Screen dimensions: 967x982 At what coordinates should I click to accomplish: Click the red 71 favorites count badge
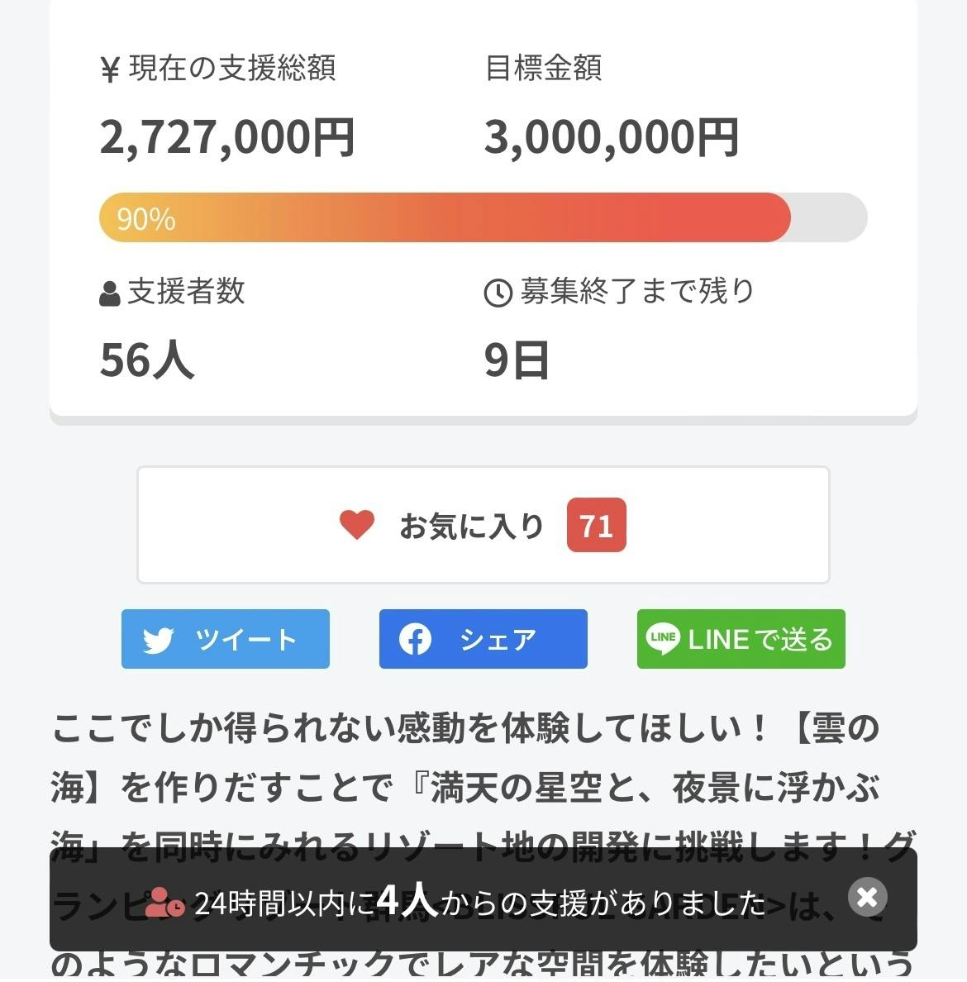pos(596,526)
